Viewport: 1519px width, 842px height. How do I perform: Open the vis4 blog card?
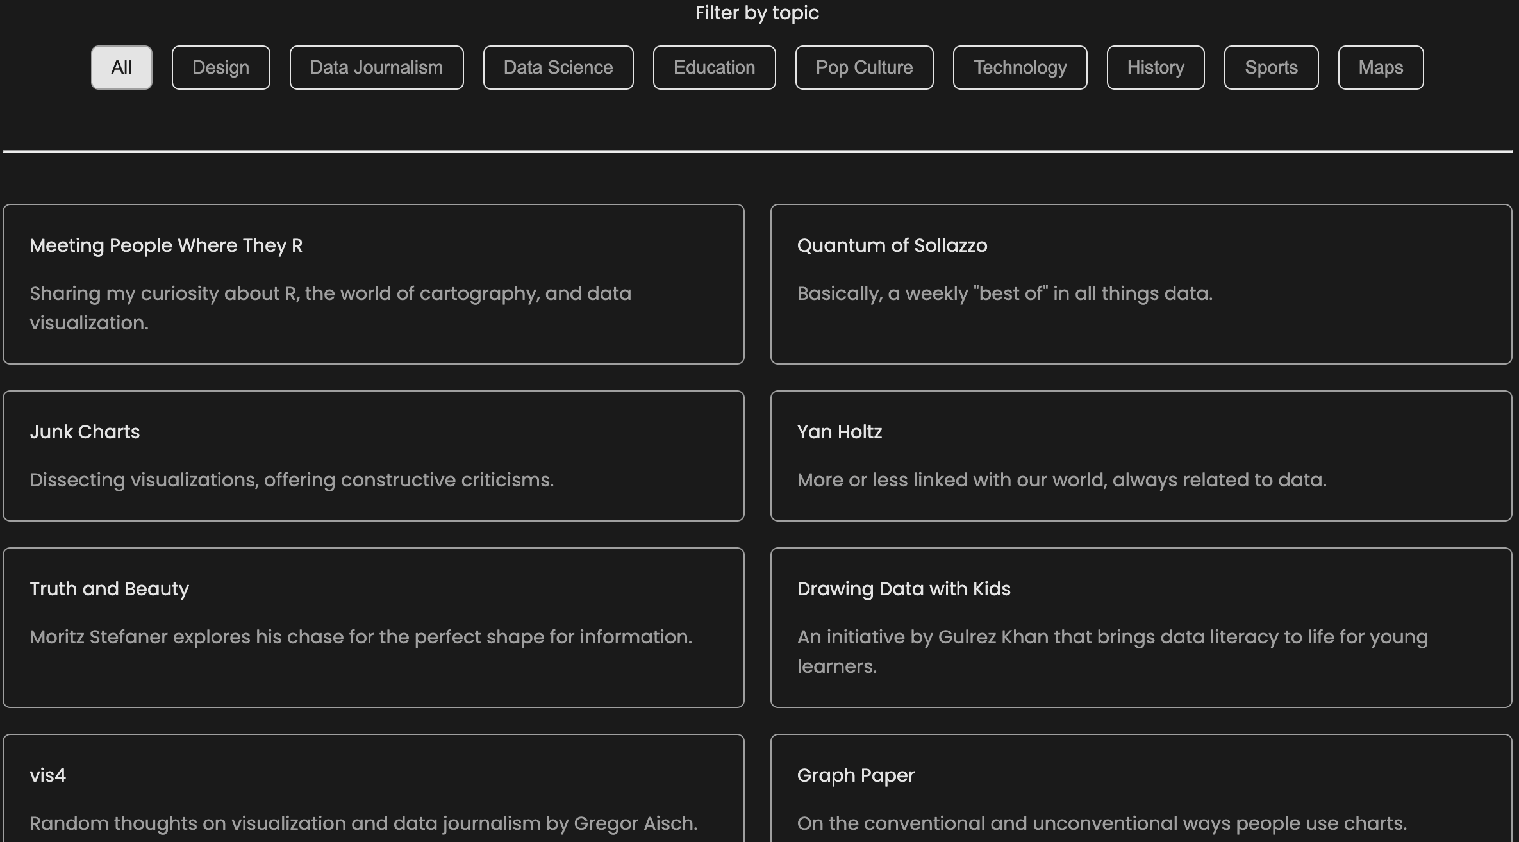click(x=374, y=788)
